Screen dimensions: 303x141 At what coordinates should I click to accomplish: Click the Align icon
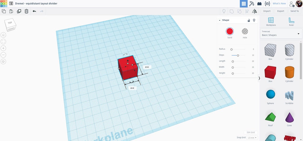[247, 11]
